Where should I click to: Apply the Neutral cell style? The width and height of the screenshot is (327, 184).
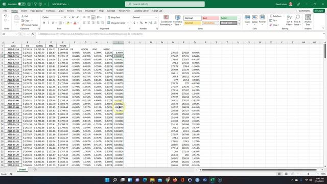[192, 22]
